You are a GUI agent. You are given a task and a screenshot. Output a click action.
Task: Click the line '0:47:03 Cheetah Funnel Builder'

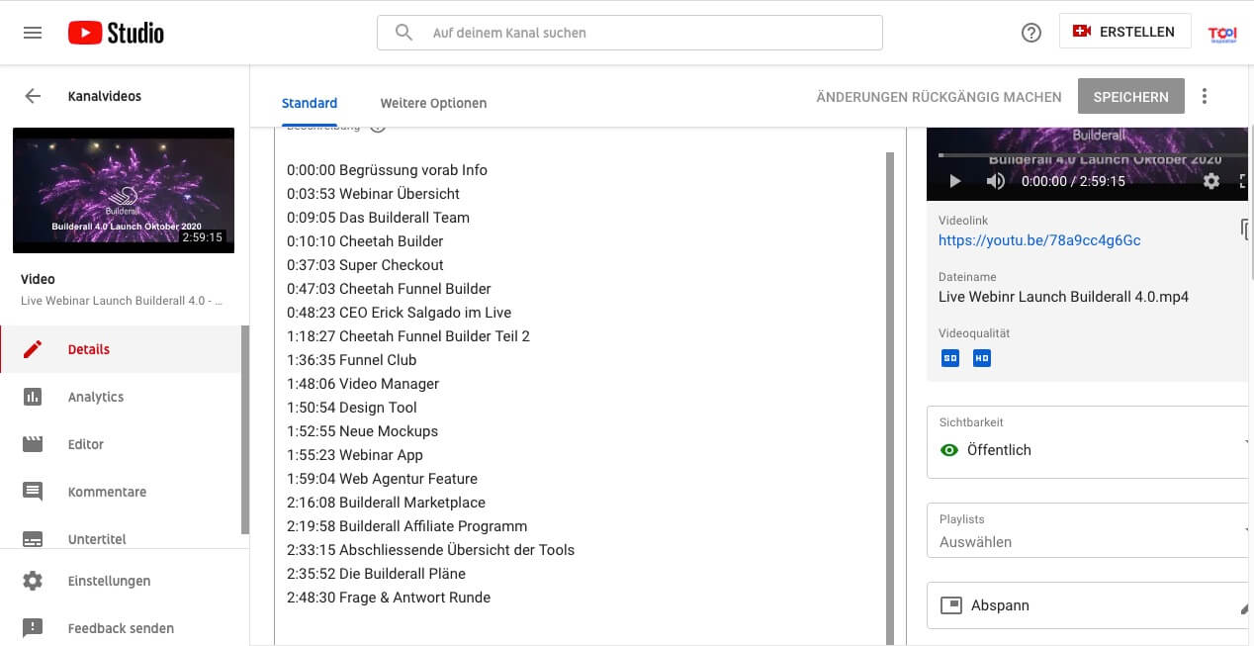tap(389, 289)
